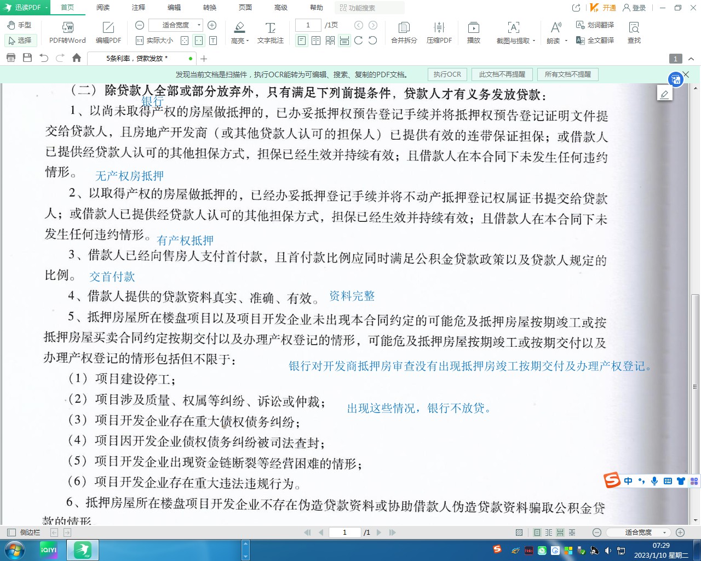Click the page number field in toolbar
The image size is (701, 561).
pyautogui.click(x=308, y=25)
